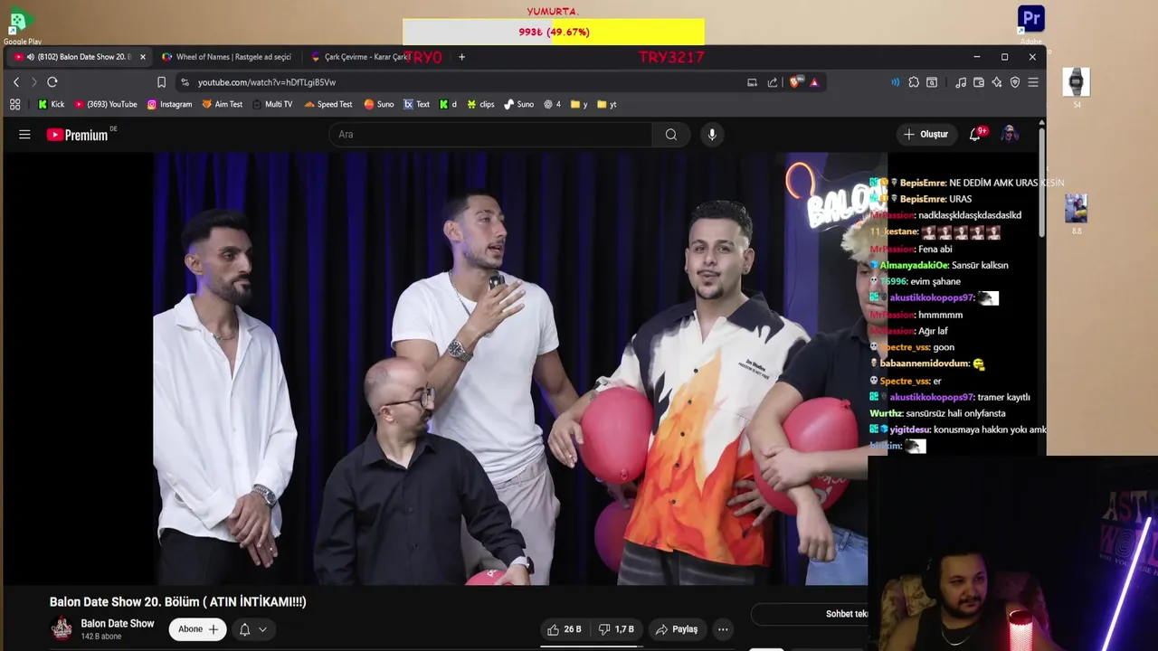Open the Oluştur create menu
This screenshot has height=651, width=1158.
coord(925,135)
